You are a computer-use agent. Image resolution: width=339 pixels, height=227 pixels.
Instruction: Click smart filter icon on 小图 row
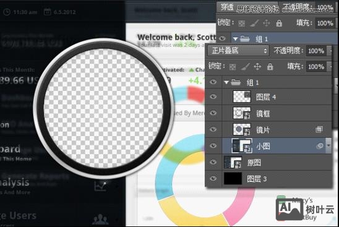(320, 146)
